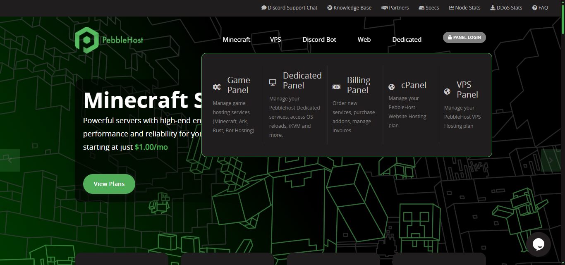Open the Discord Support Chat link
Viewport: 565px width, 265px height.
click(290, 7)
